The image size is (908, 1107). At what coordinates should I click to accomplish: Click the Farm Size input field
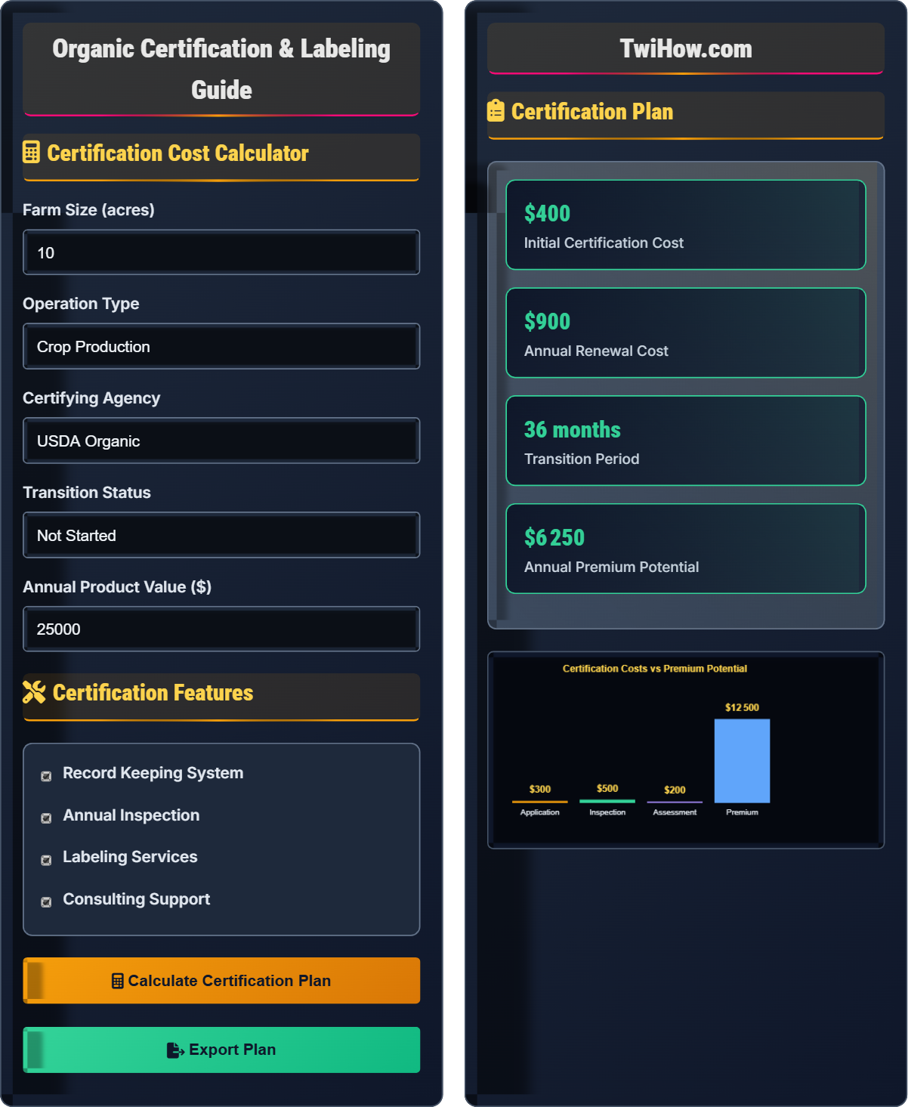221,252
